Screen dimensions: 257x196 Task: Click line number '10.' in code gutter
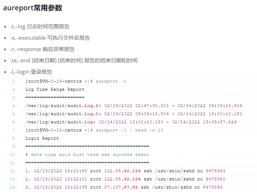pos(13,155)
